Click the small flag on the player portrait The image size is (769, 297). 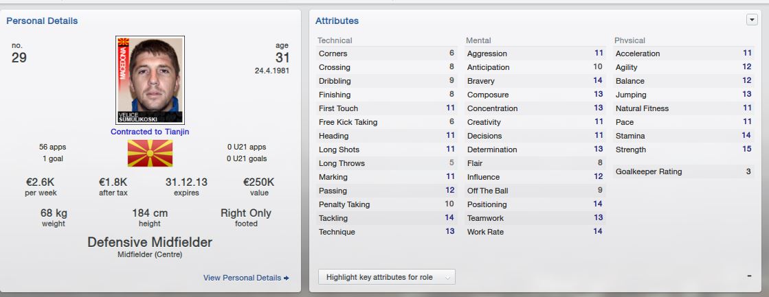point(122,42)
